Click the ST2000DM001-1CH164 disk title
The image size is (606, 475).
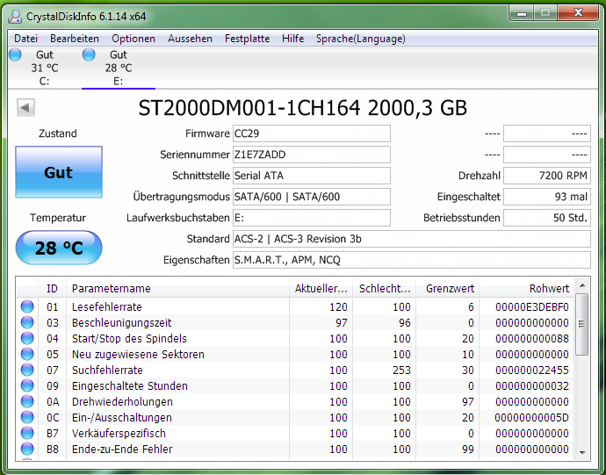303,108
